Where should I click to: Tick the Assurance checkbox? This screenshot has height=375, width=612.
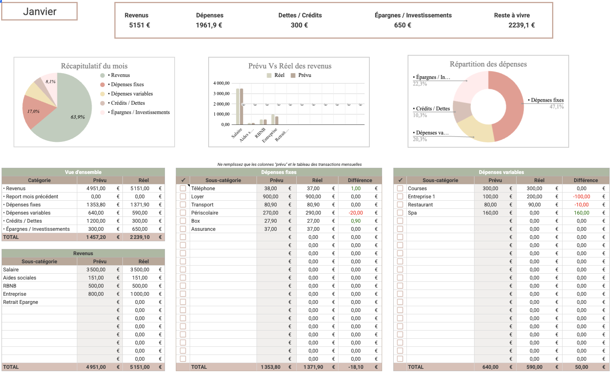pos(183,229)
